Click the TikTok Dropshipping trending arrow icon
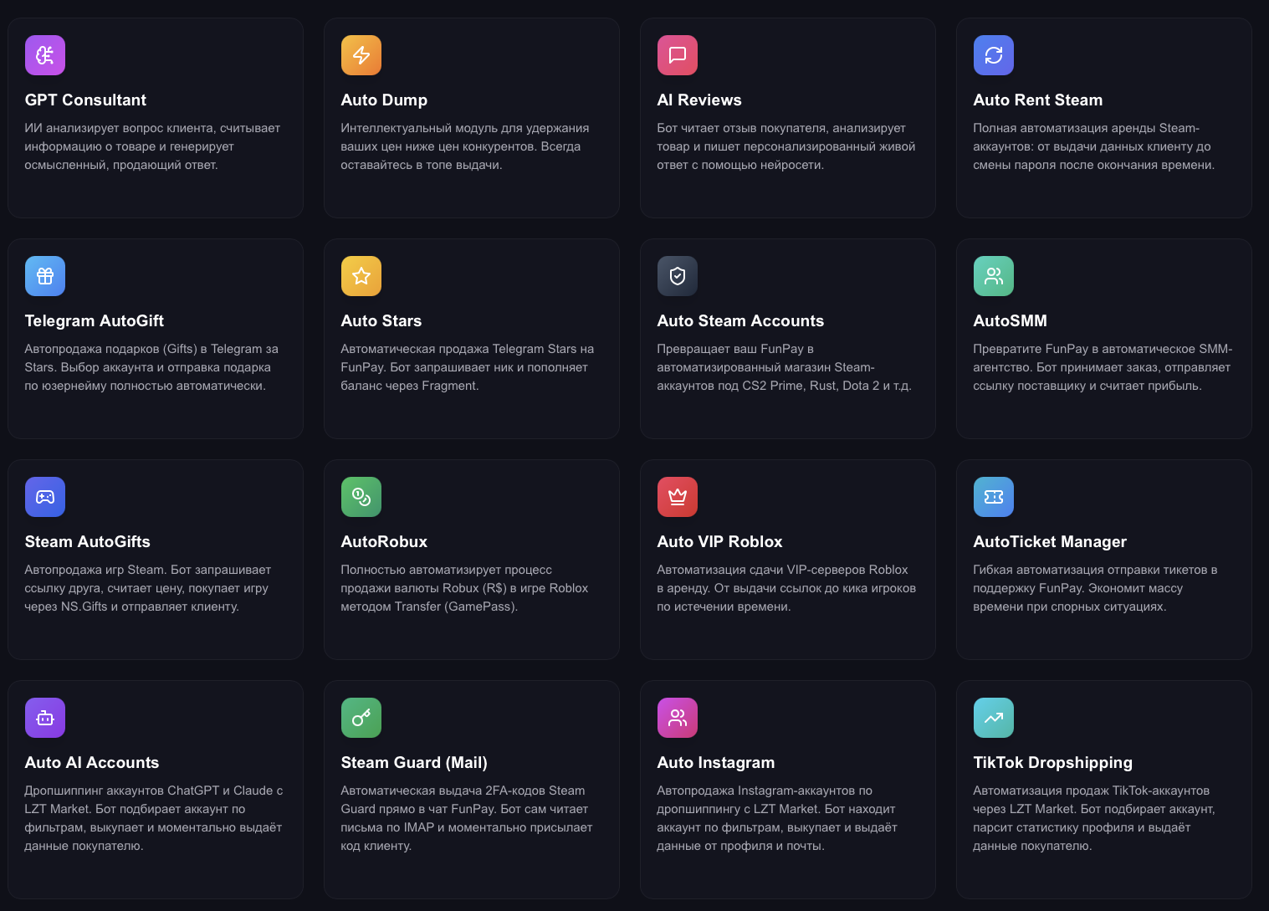 coord(994,718)
